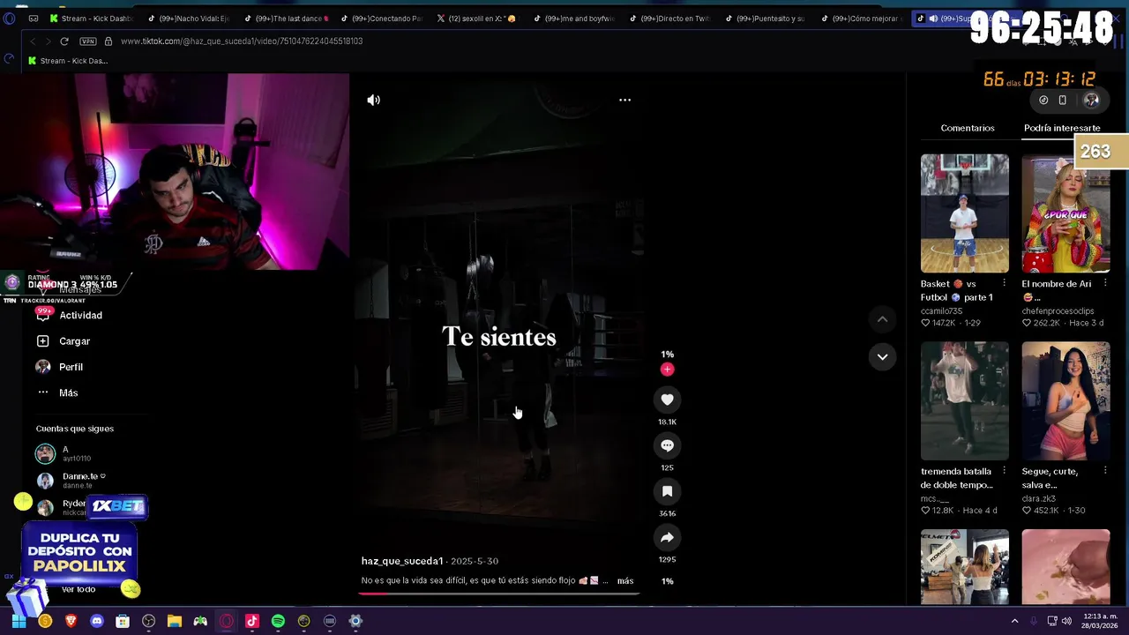Switch to the Nacho Vidal tab

click(x=187, y=19)
